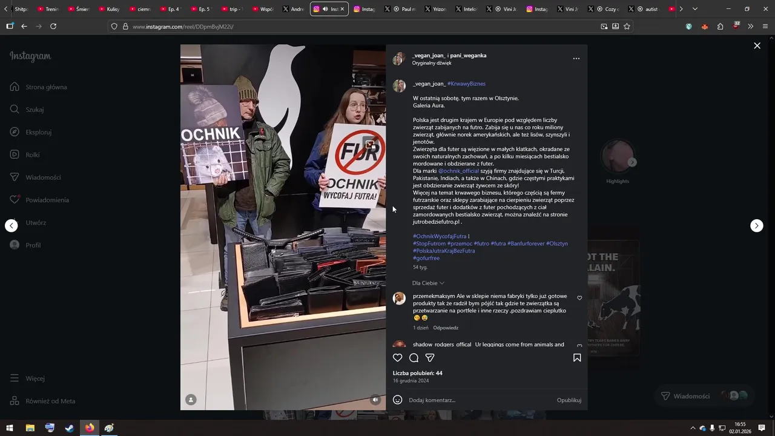The height and width of the screenshot is (436, 775).
Task: Open Szukaj search in sidebar
Action: pyautogui.click(x=27, y=110)
